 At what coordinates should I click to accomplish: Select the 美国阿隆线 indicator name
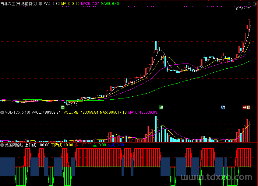(x=14, y=145)
